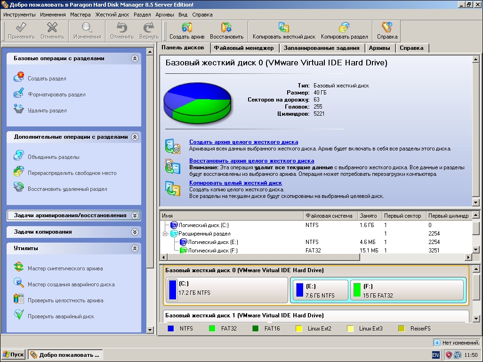Click Добро пожаловать taskbar button
The height and width of the screenshot is (362, 483).
click(x=65, y=354)
